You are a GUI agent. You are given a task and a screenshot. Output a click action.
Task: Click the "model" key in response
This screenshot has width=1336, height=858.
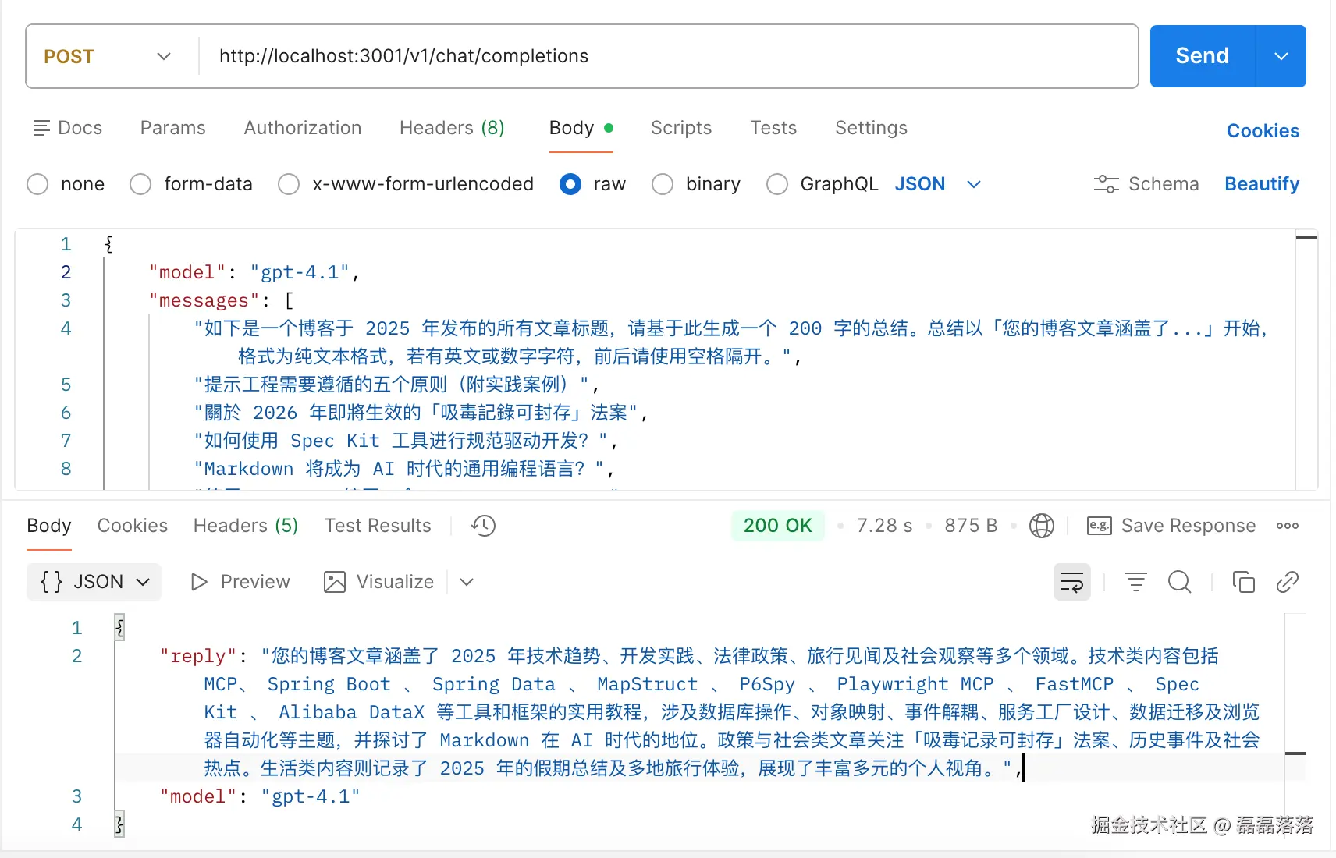[x=198, y=796]
